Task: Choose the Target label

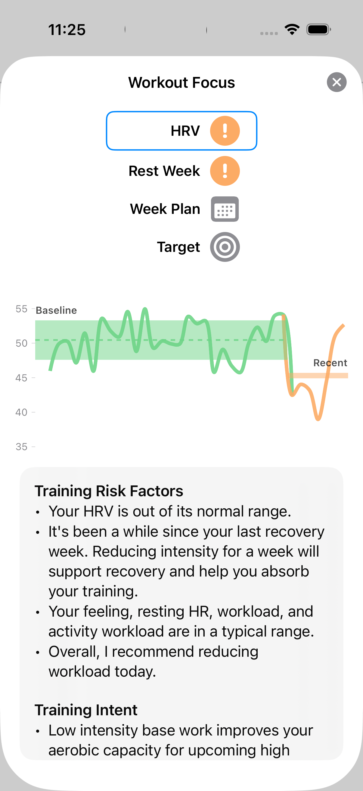Action: pos(178,247)
